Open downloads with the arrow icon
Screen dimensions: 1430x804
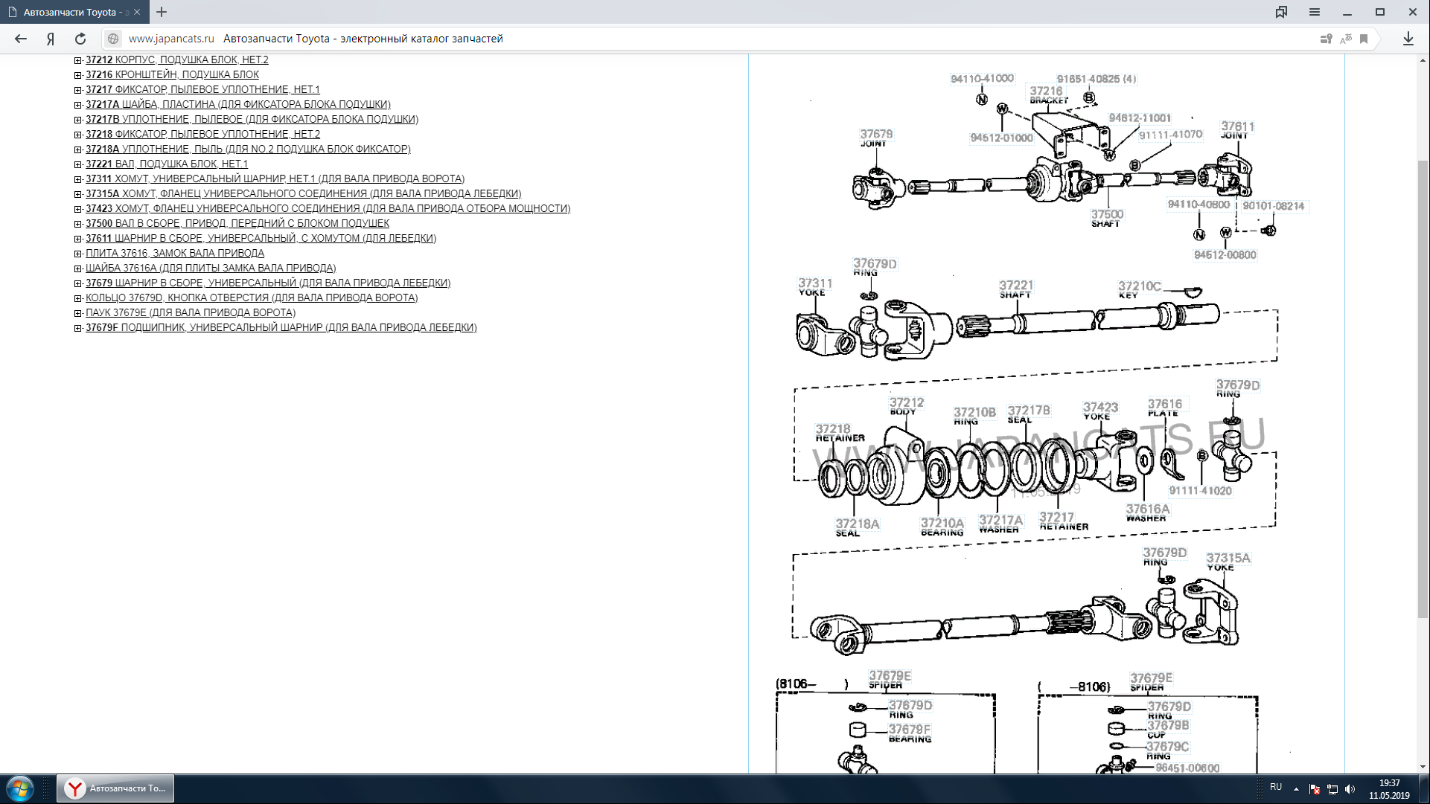pyautogui.click(x=1408, y=39)
